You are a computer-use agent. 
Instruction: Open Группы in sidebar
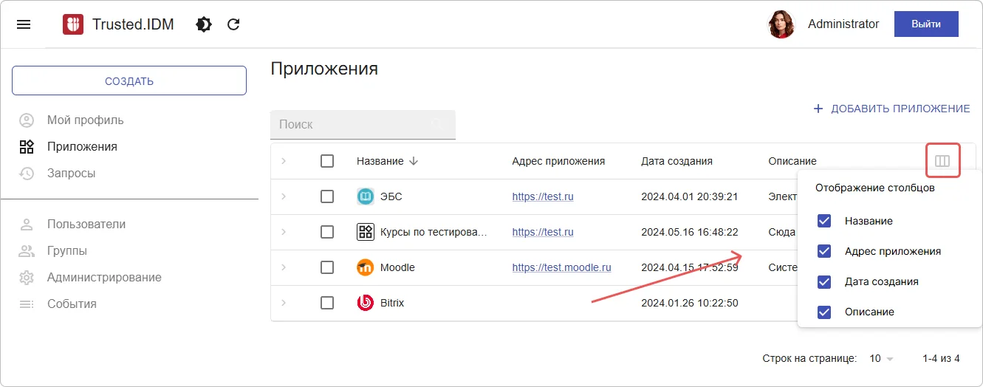[x=53, y=251]
